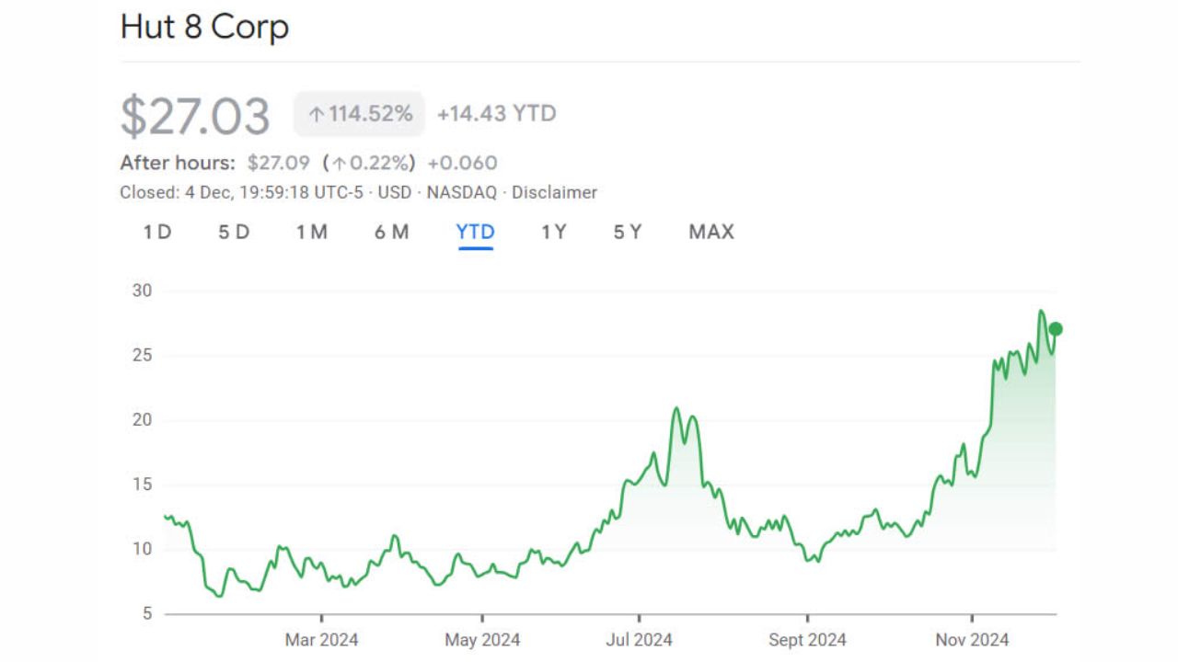The image size is (1178, 662).
Task: Click the After hours label
Action: coord(178,164)
